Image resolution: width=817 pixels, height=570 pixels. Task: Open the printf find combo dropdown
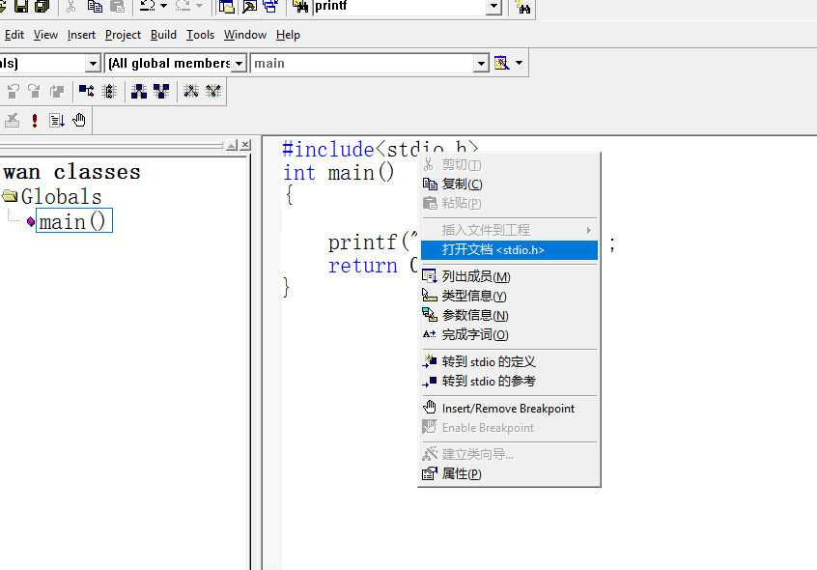point(493,7)
